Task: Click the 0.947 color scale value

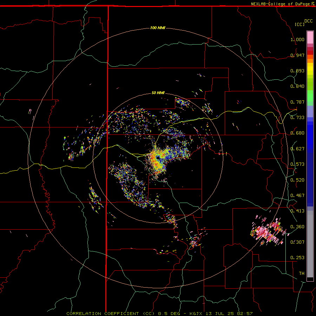Action: (297, 55)
